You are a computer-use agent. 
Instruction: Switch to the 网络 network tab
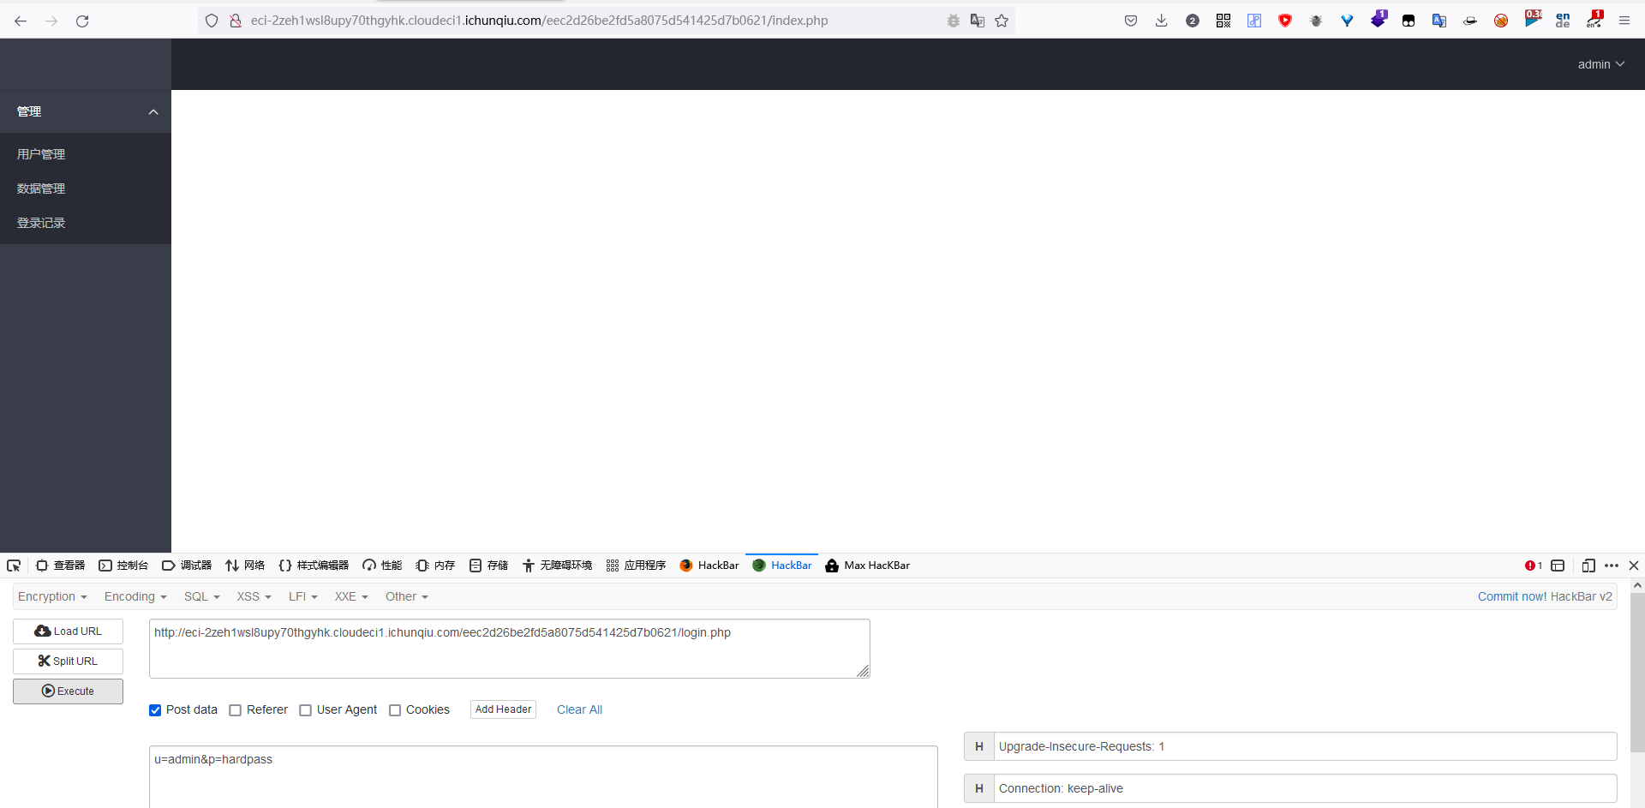(245, 566)
